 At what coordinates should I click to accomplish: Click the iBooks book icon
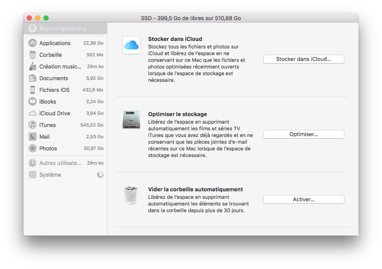click(32, 102)
